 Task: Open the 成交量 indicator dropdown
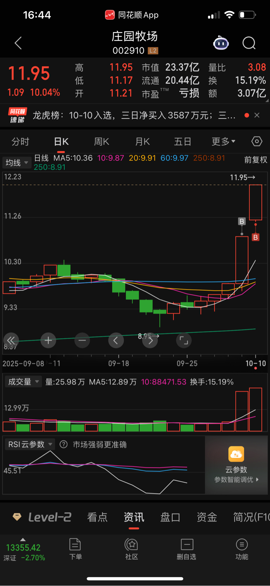(x=23, y=382)
